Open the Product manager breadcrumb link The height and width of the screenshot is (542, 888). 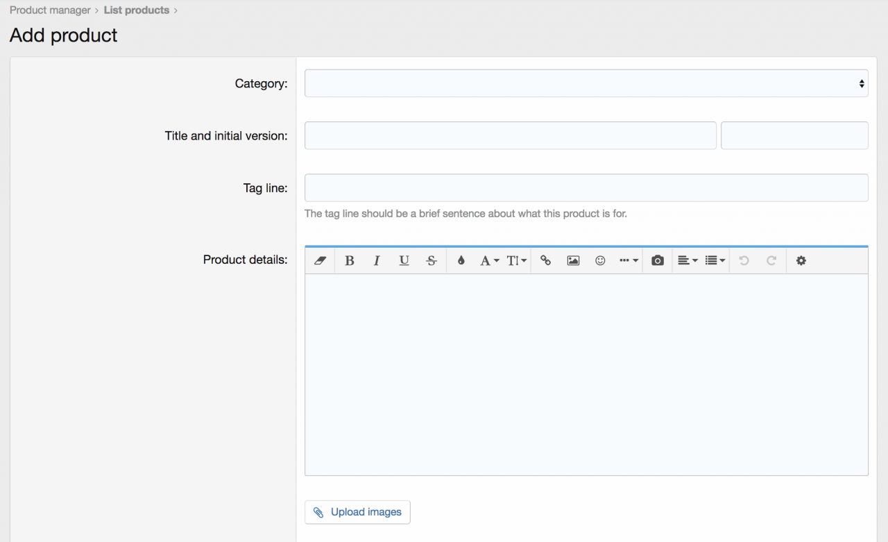(50, 10)
